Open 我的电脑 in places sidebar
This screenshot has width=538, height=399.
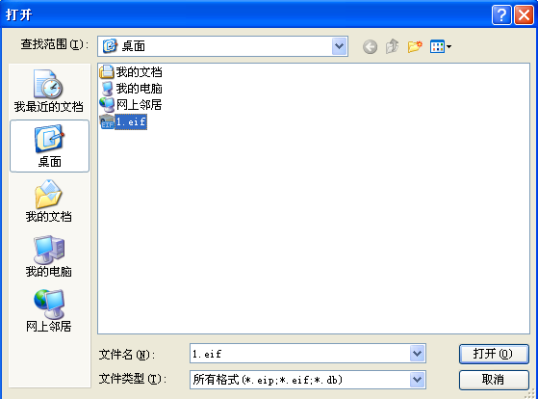point(49,256)
